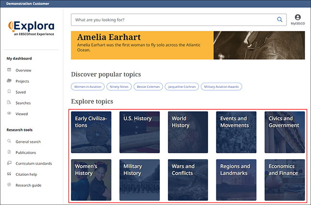The image size is (311, 205).
Task: Select Bessie Coleman topic chip
Action: click(148, 86)
